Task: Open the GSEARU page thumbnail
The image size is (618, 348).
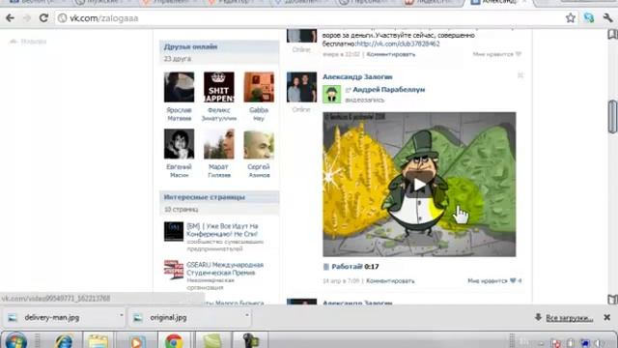Action: pyautogui.click(x=174, y=270)
